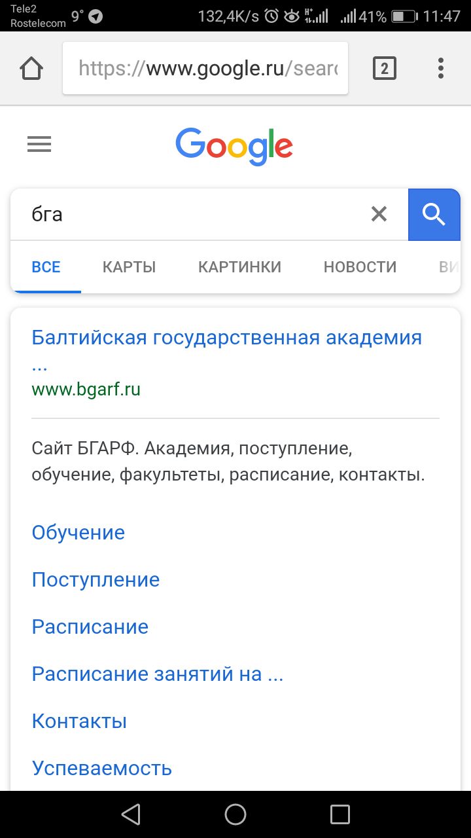Switch to the КАРТИНКИ tab
Screen dimensions: 471x838
click(239, 267)
